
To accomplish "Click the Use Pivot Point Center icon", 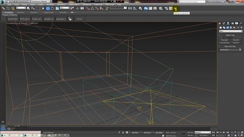I will click(72, 8).
